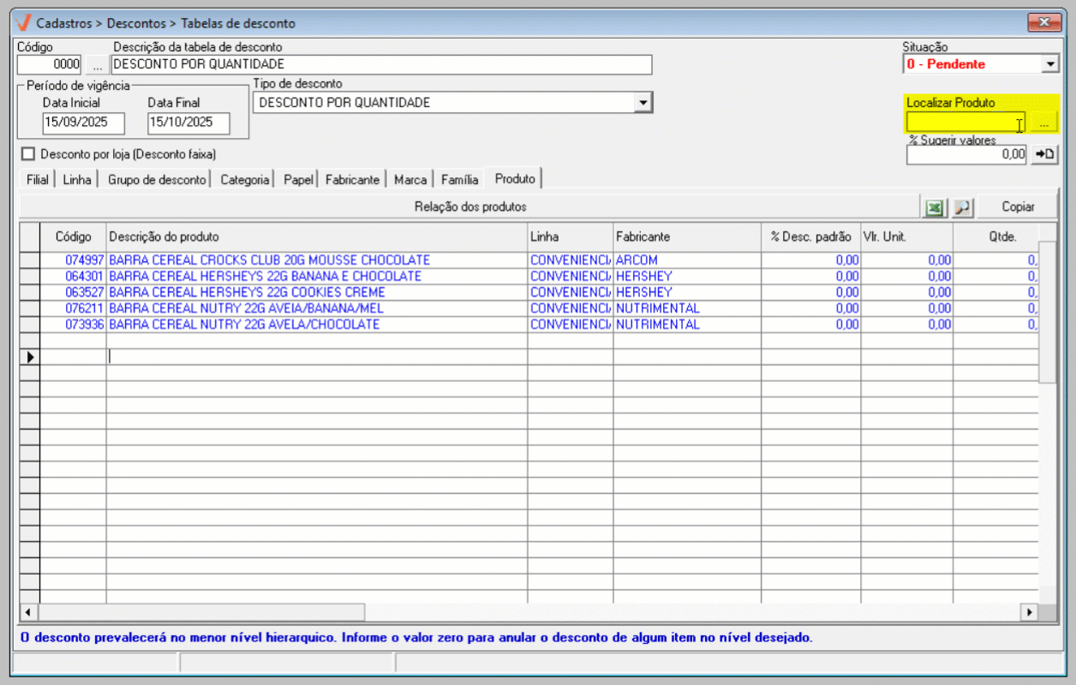Open the Grupo de desconto tab
1076x685 pixels.
pos(157,180)
